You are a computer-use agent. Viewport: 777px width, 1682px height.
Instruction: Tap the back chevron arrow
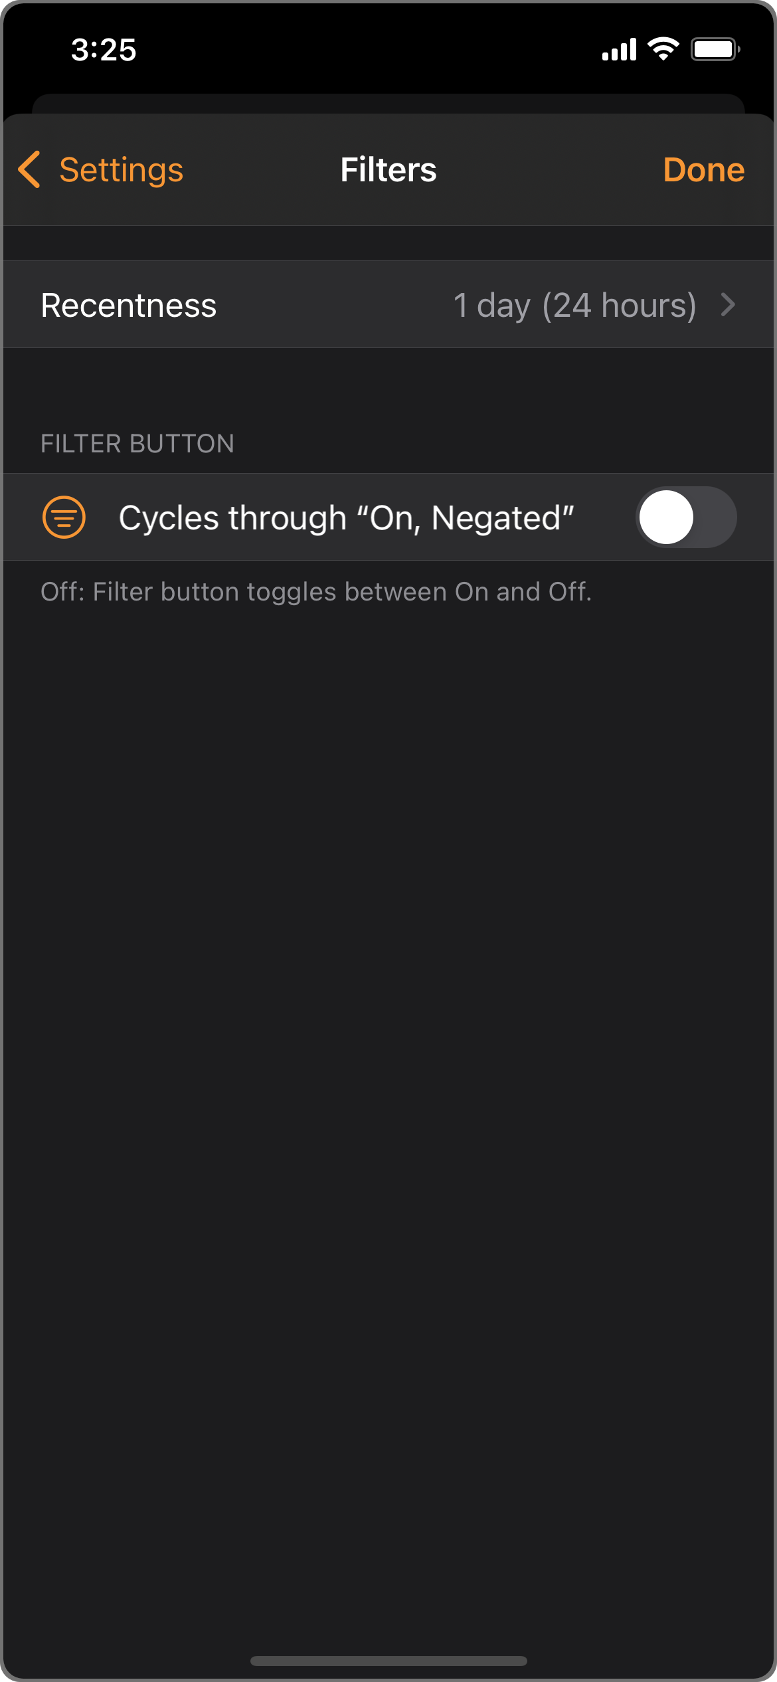click(30, 169)
